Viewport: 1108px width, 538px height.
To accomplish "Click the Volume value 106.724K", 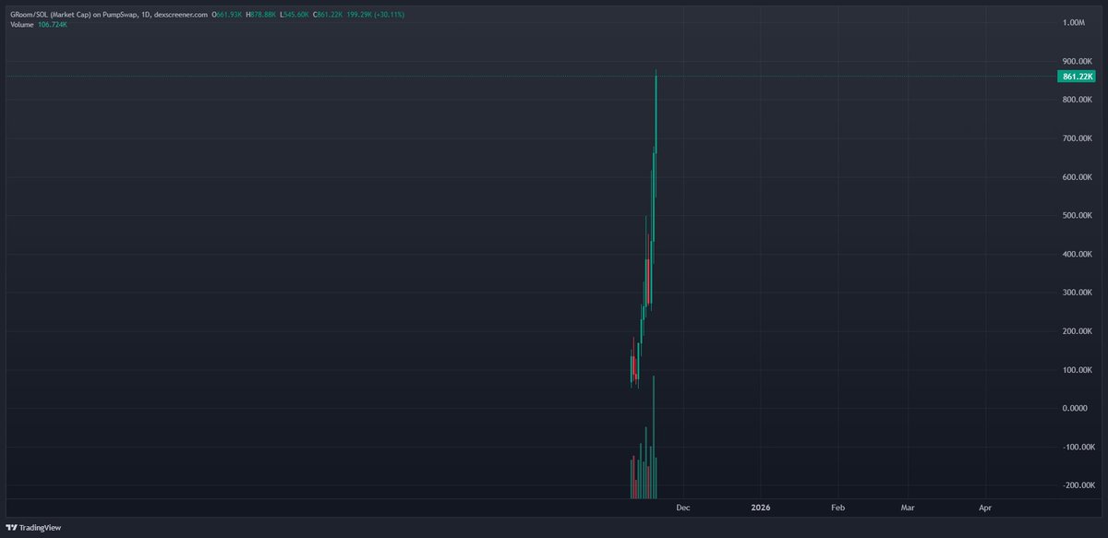I will pos(53,24).
